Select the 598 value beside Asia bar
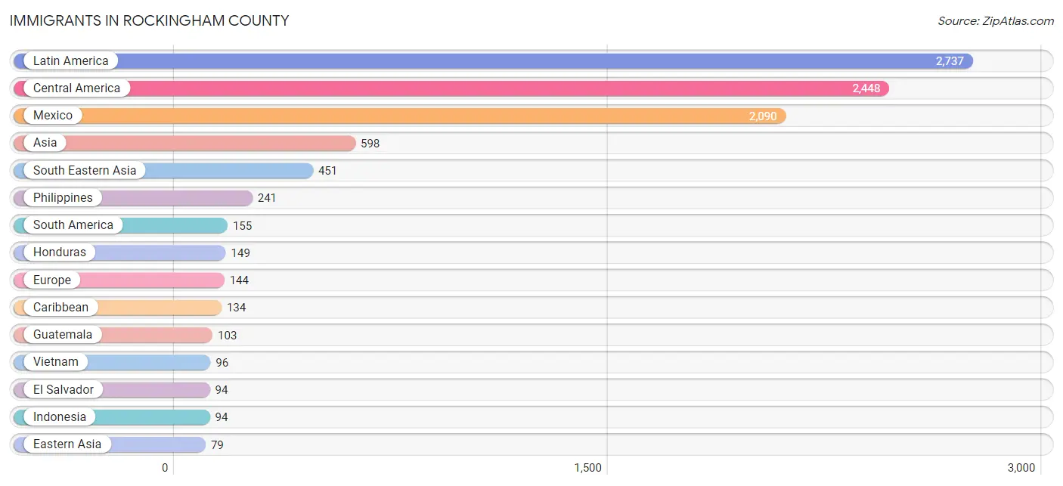 coord(370,144)
